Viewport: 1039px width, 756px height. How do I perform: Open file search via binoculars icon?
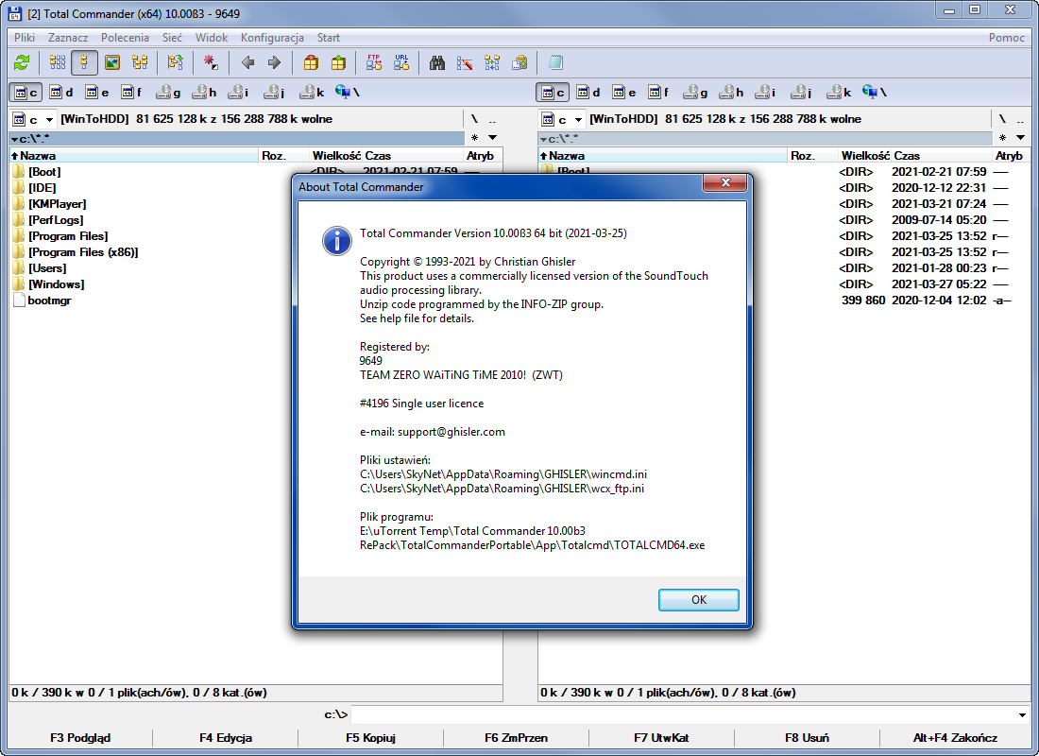437,63
